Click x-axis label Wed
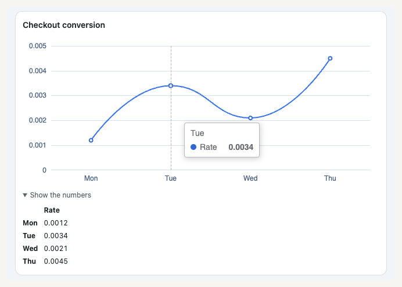The width and height of the screenshot is (402, 287). coord(250,178)
